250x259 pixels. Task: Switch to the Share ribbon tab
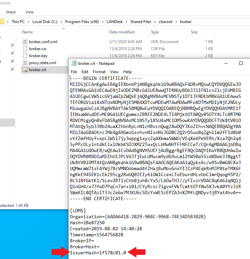pos(11,12)
